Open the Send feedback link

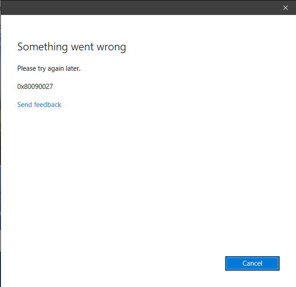(x=39, y=105)
